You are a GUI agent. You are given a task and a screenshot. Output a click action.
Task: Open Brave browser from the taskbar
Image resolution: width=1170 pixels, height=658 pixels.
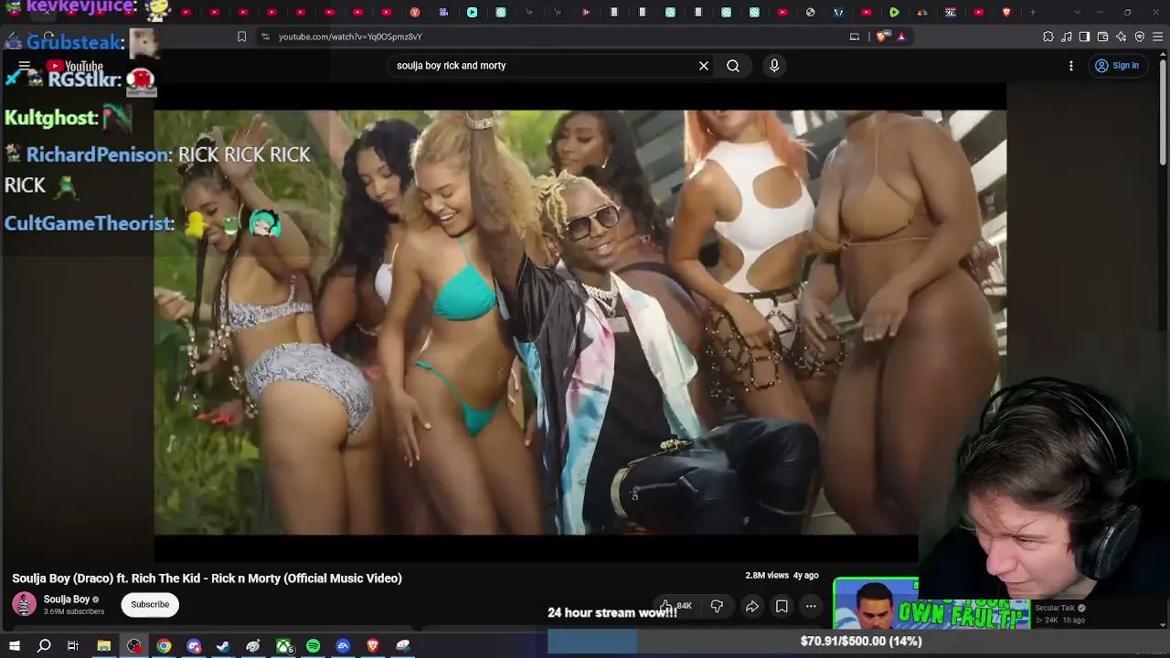[x=373, y=646]
